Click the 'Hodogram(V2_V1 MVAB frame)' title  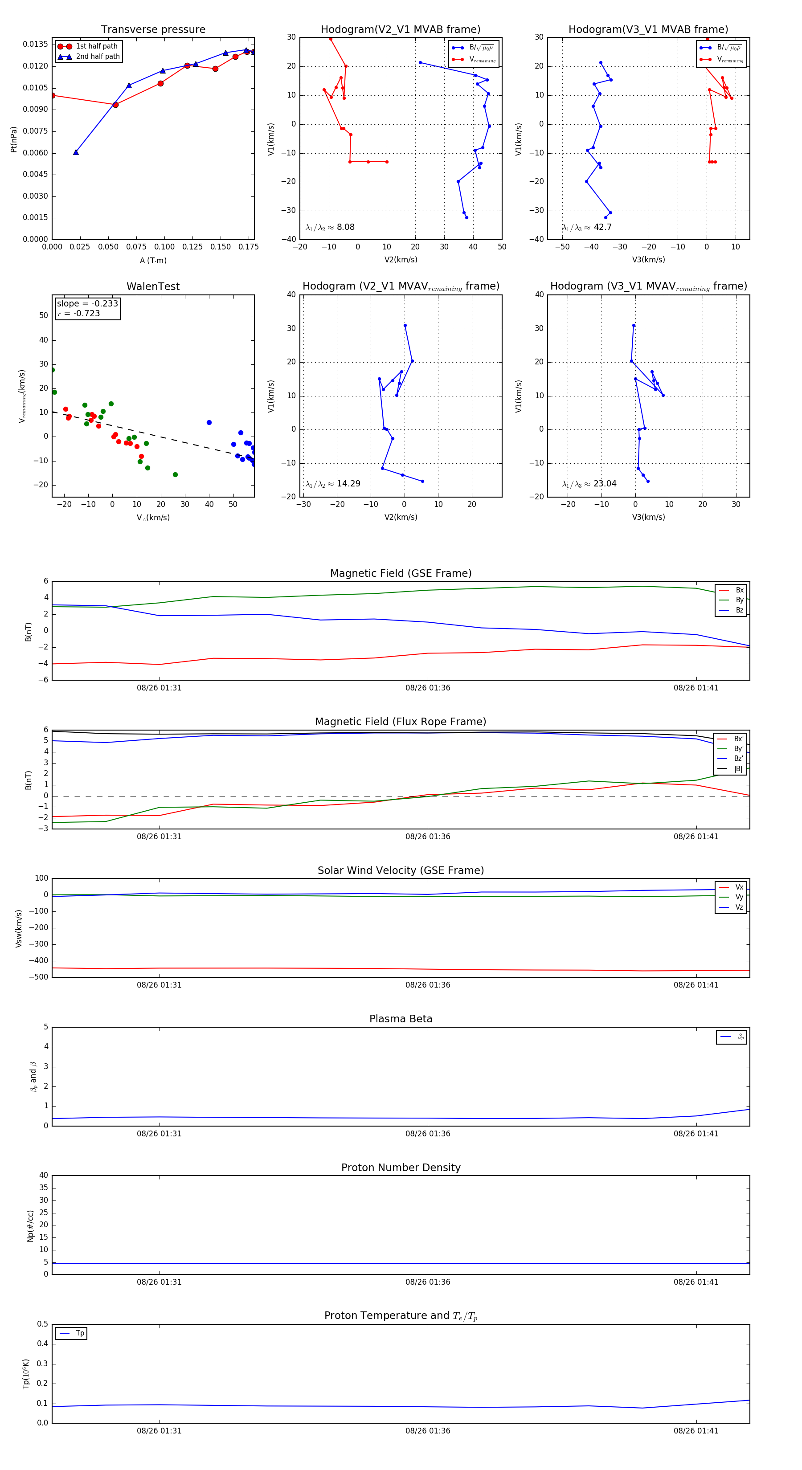pyautogui.click(x=401, y=30)
